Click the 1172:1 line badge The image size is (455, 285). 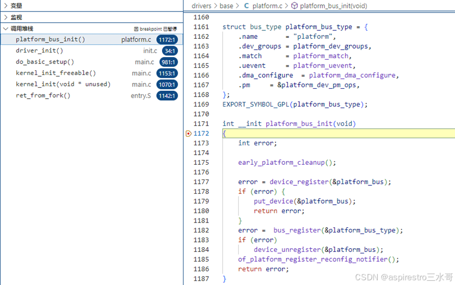[167, 40]
